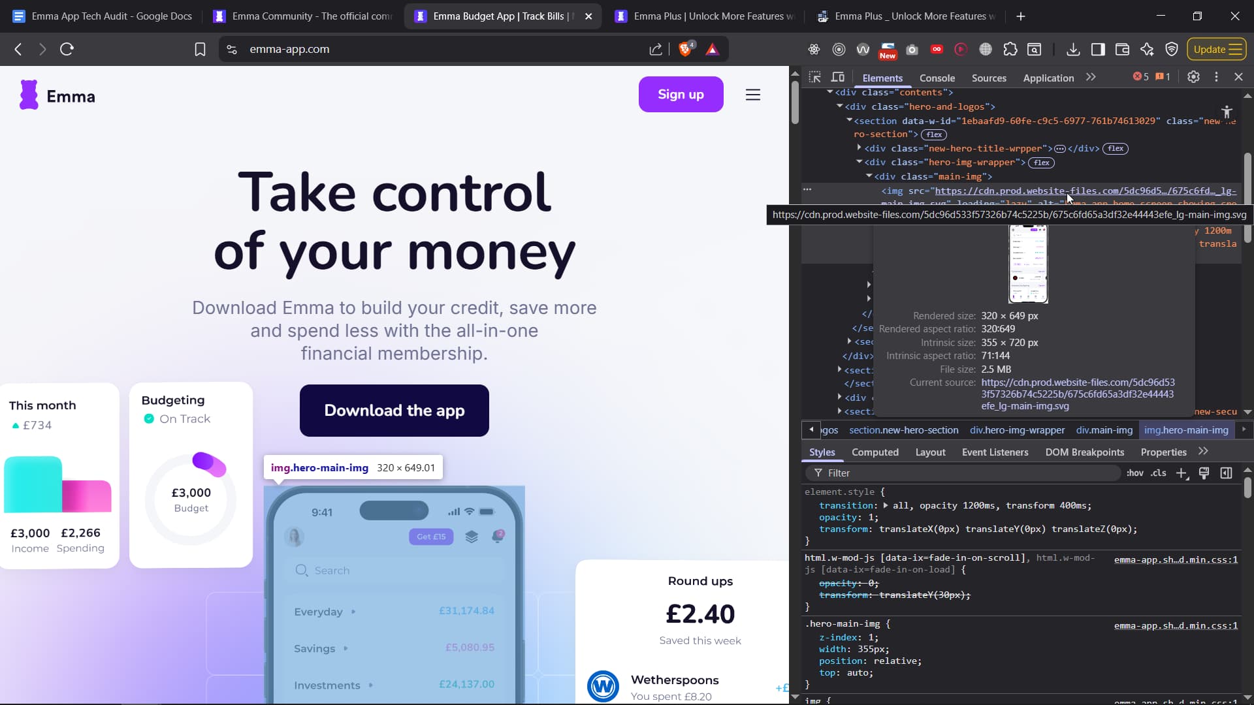1254x705 pixels.
Task: Bookmark this page using bookmark icon
Action: click(x=200, y=49)
